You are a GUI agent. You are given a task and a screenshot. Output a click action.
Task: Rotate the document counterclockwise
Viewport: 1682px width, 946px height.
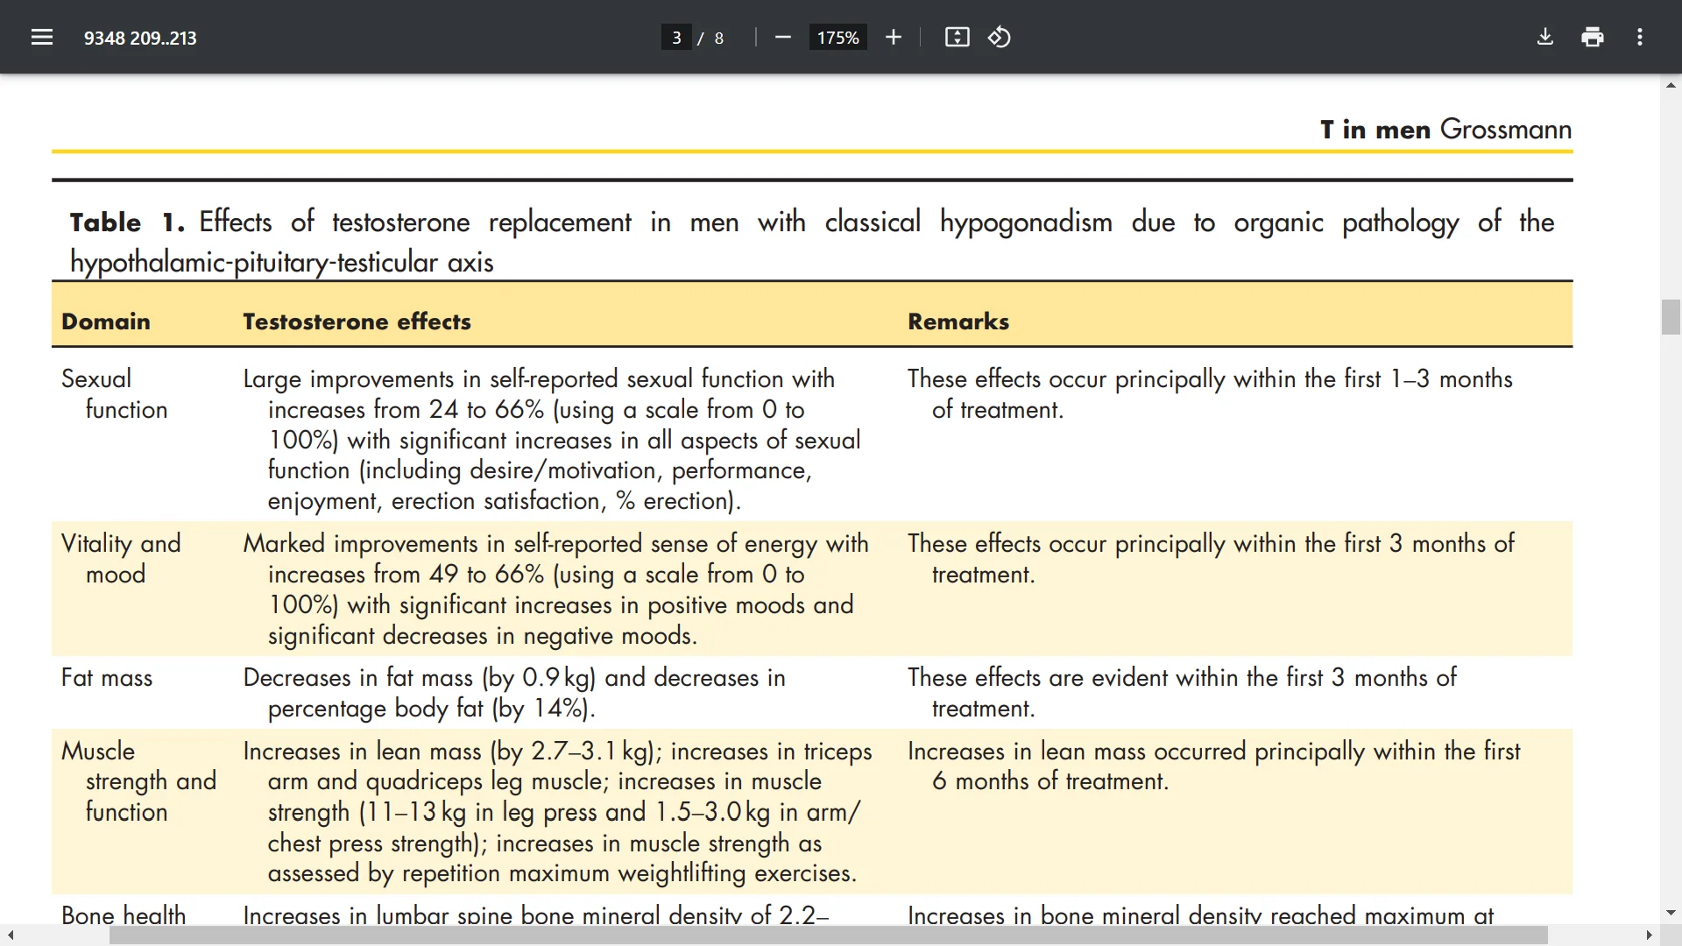coord(1000,37)
